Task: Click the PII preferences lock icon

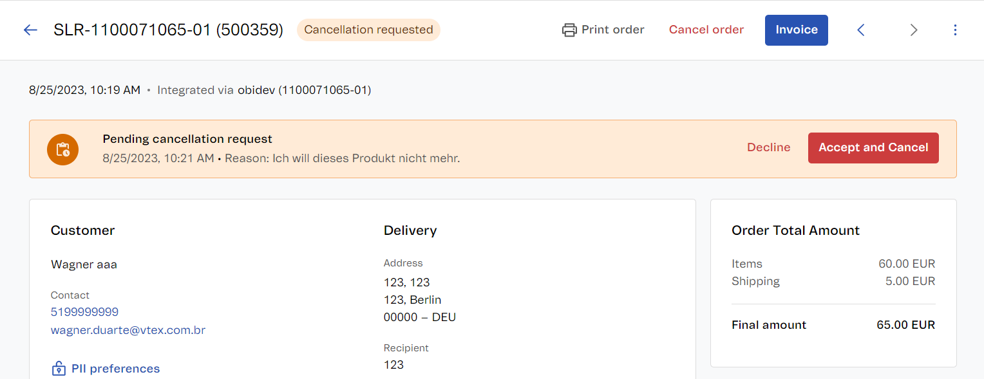Action: (x=59, y=369)
